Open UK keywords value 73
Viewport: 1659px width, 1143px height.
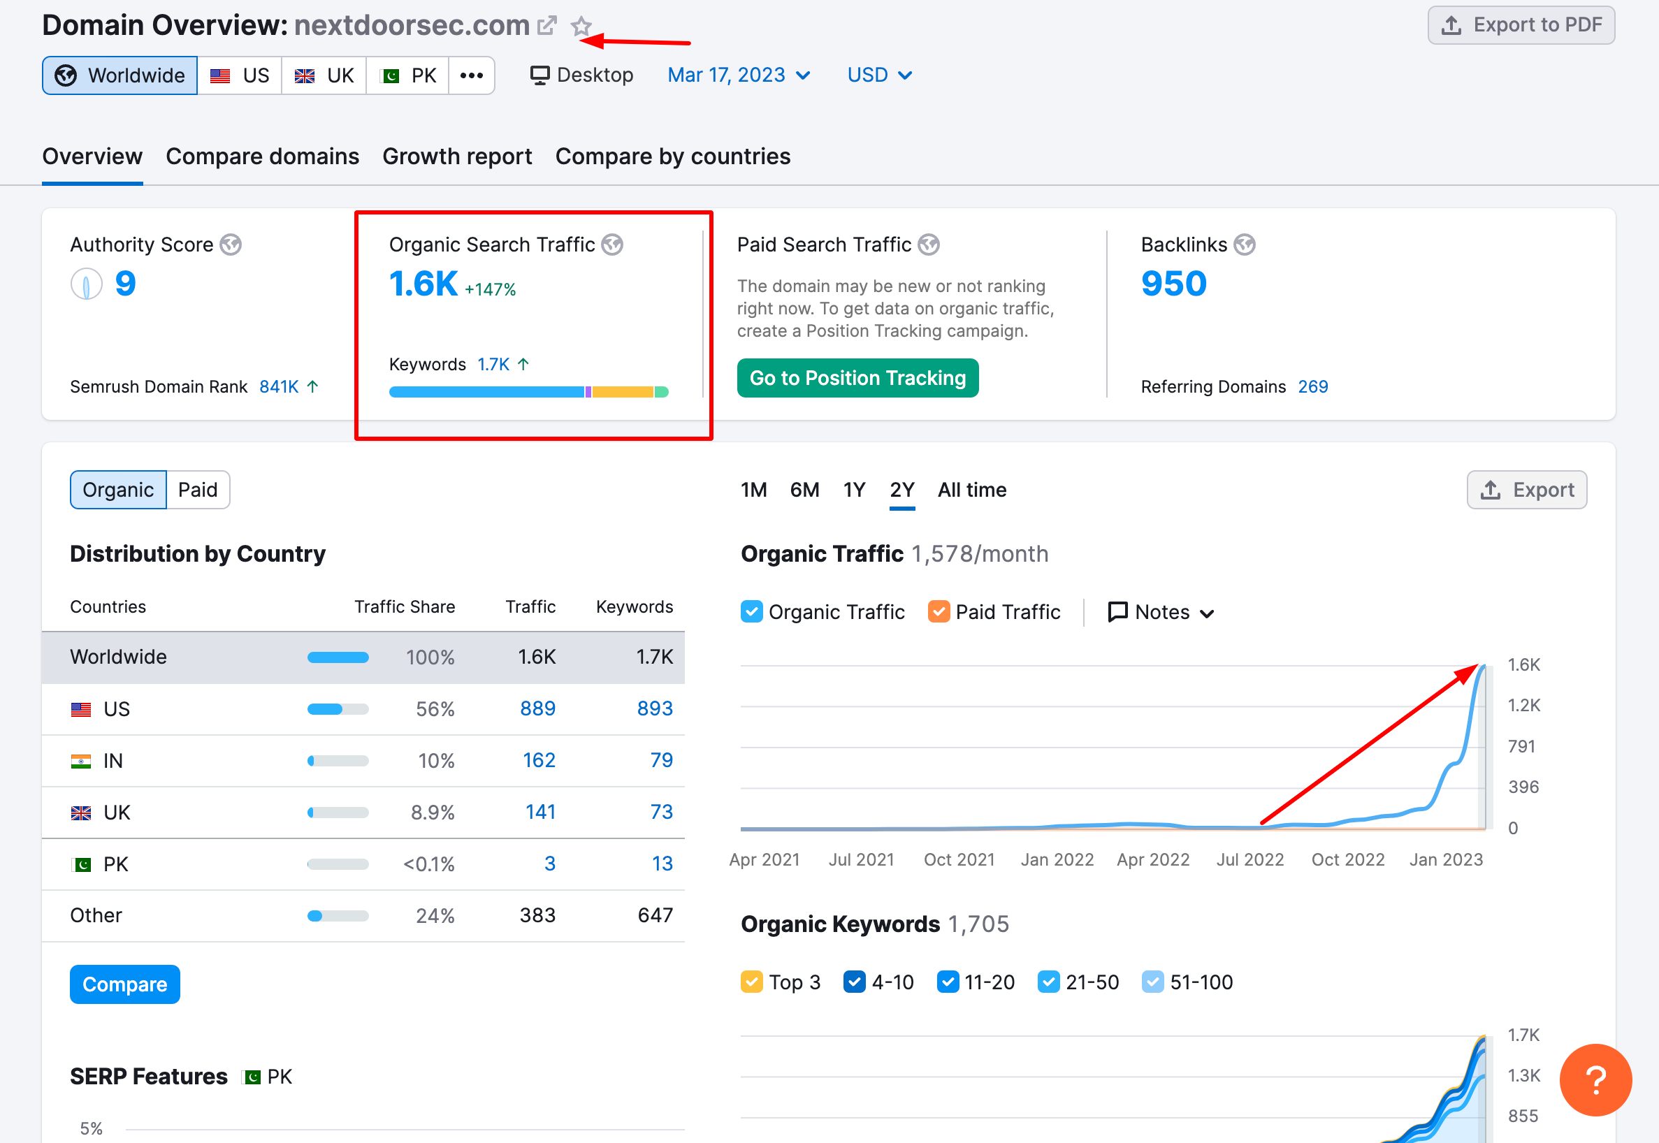point(661,812)
